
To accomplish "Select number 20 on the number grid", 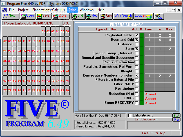I will click(x=67, y=41).
